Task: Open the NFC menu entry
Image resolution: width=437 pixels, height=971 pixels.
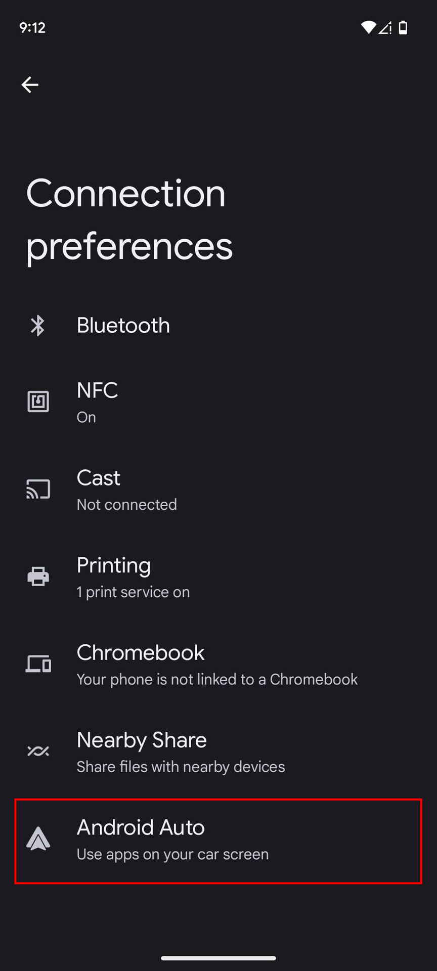Action: (x=97, y=391)
